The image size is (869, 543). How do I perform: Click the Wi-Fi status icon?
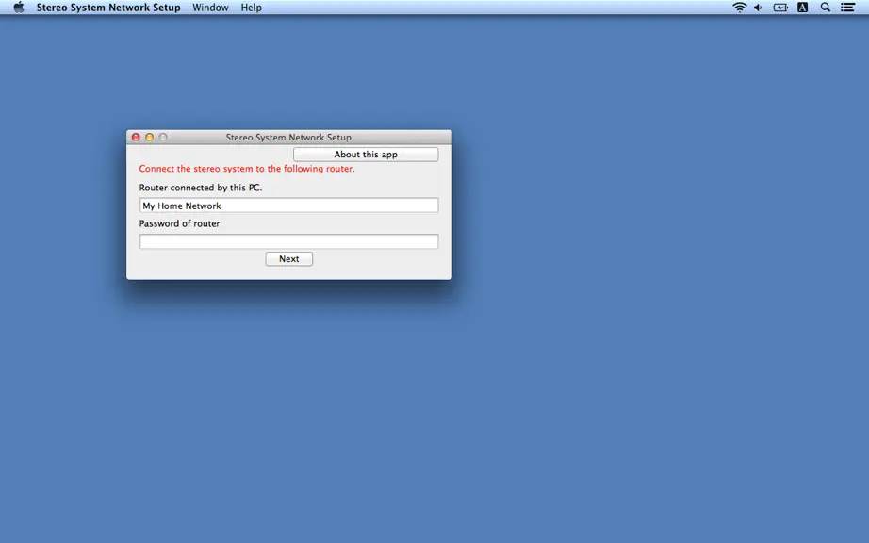[x=739, y=8]
